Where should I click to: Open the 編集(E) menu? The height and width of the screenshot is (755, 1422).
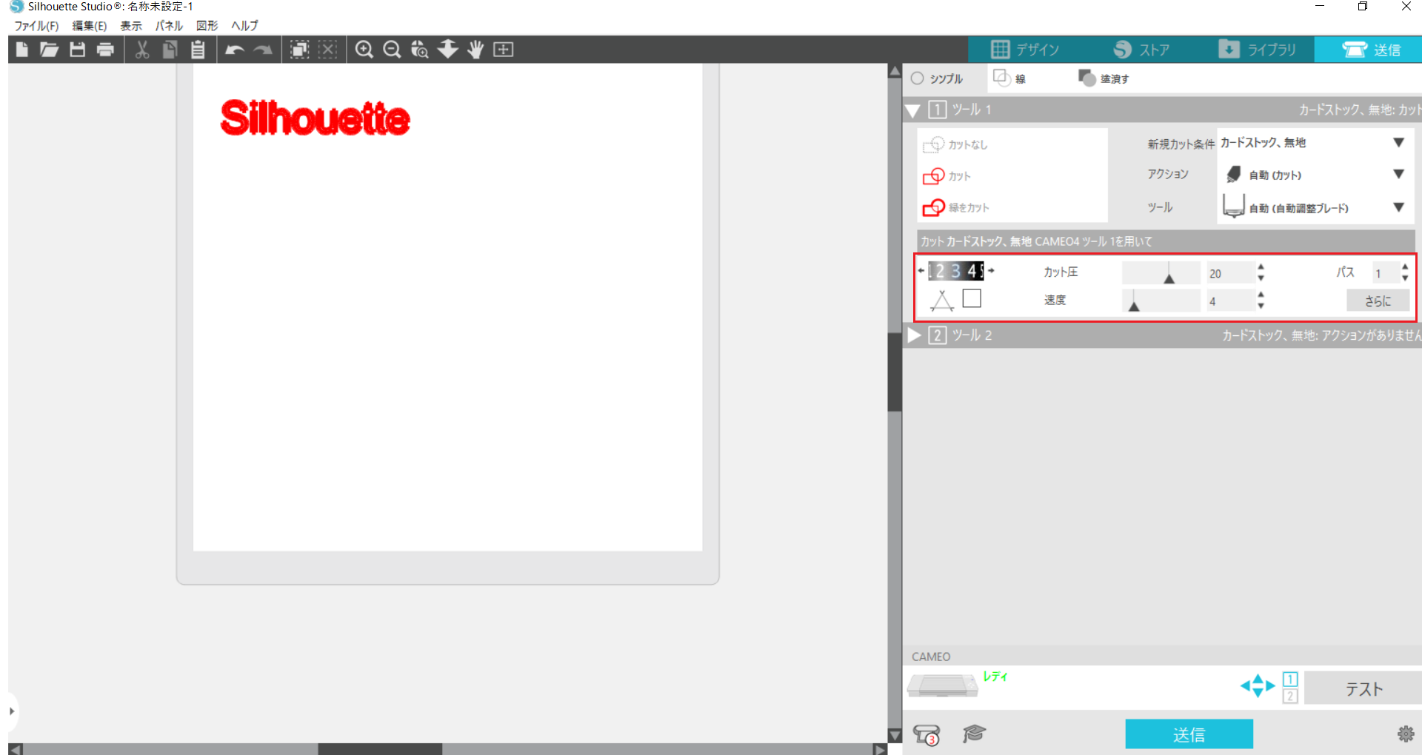90,26
